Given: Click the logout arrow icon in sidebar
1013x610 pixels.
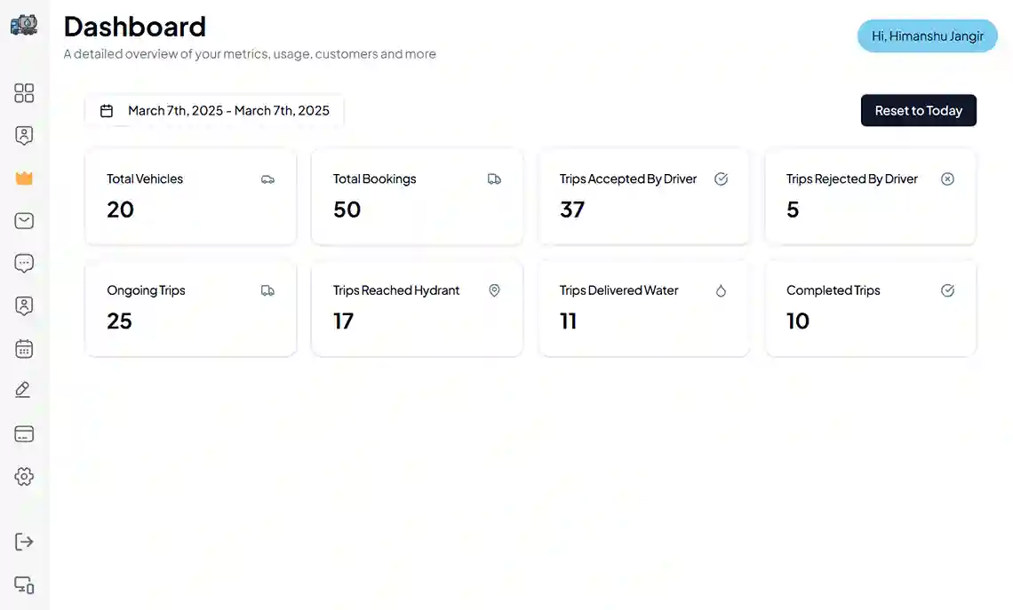Looking at the screenshot, I should pos(24,542).
